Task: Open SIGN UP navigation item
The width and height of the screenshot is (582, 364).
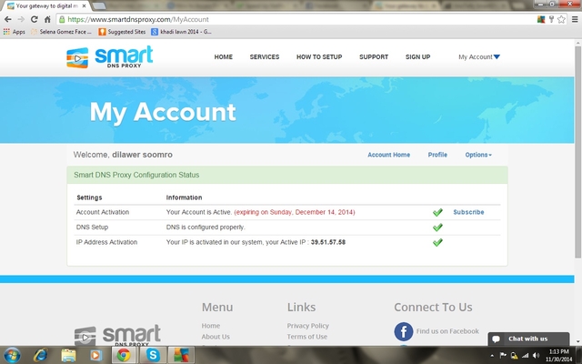Action: click(x=418, y=56)
